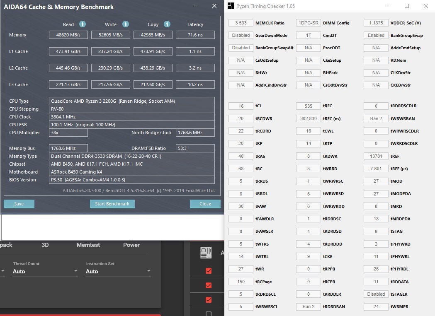
Task: Click the Motherboard ASRock B450 Gaming K4 field
Action: pyautogui.click(x=132, y=172)
